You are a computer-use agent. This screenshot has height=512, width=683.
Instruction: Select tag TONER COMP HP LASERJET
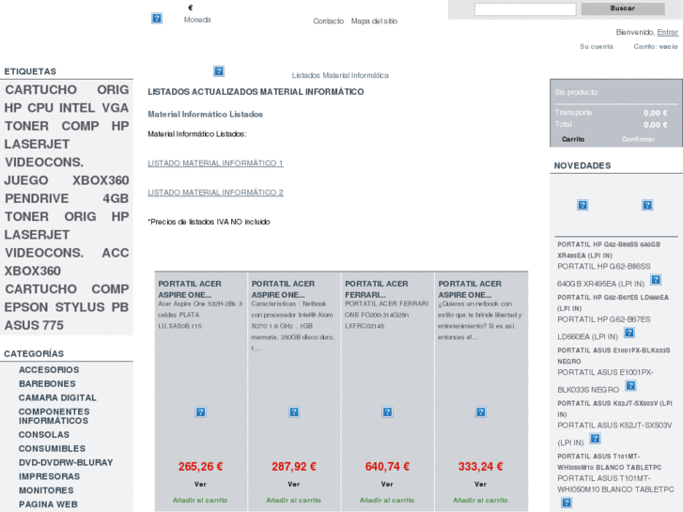[67, 134]
